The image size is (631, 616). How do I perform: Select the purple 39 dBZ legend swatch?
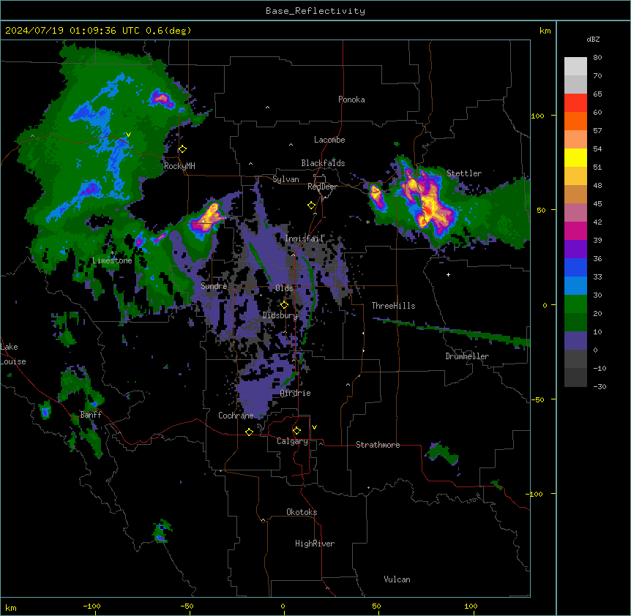(x=575, y=249)
